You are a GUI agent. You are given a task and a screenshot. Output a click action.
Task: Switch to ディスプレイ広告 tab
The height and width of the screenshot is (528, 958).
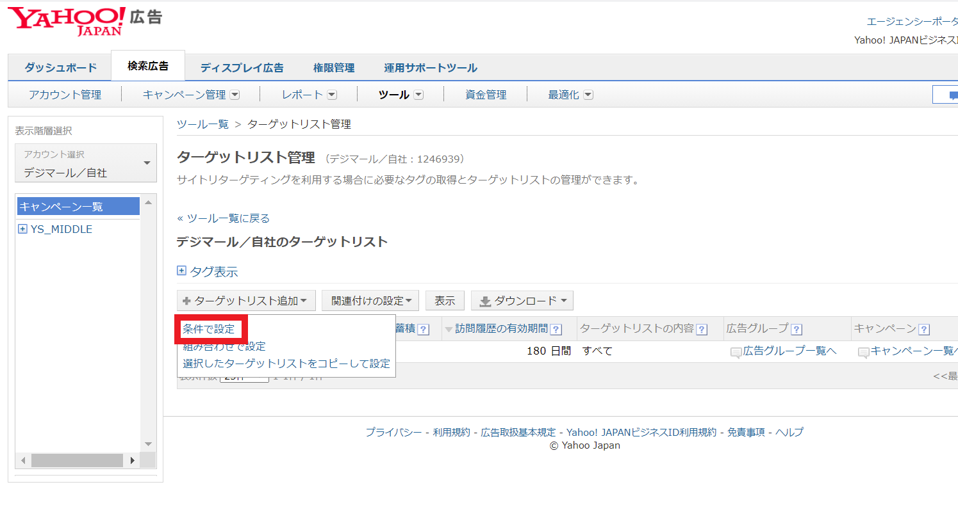[242, 68]
